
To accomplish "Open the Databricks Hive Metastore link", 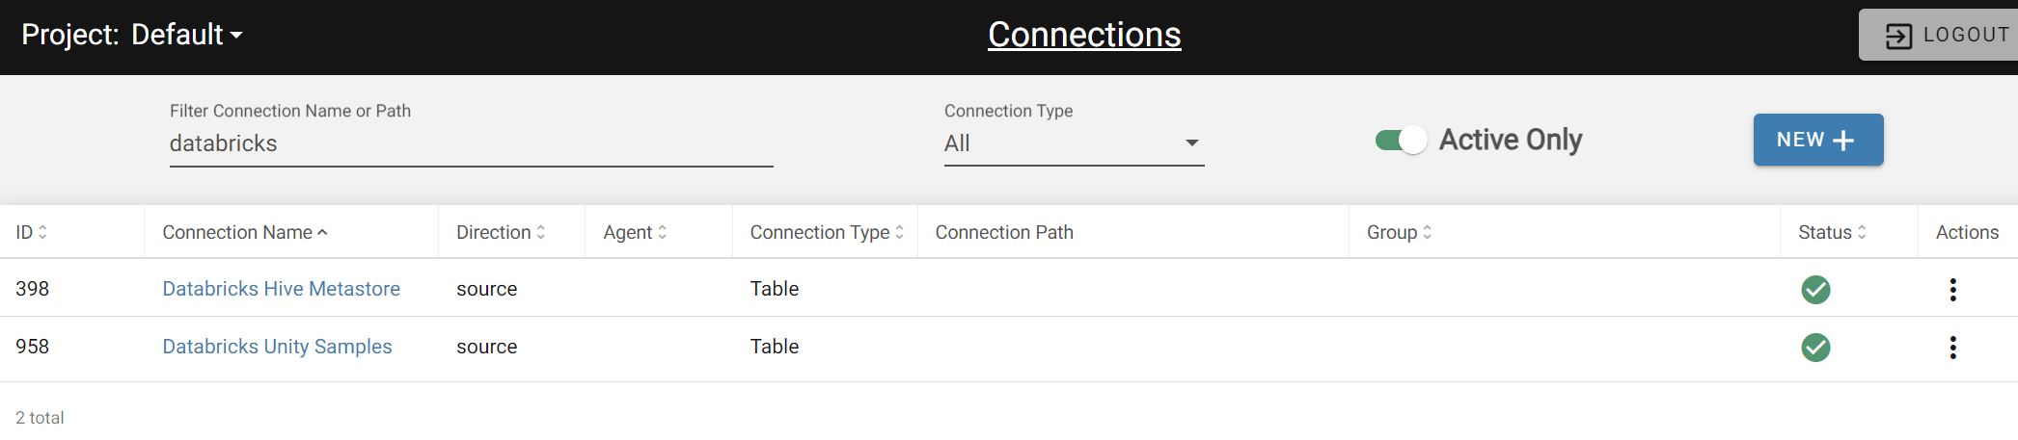I will coord(281,289).
